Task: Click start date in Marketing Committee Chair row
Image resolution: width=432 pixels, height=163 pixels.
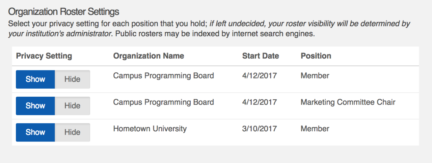Action: pyautogui.click(x=260, y=102)
